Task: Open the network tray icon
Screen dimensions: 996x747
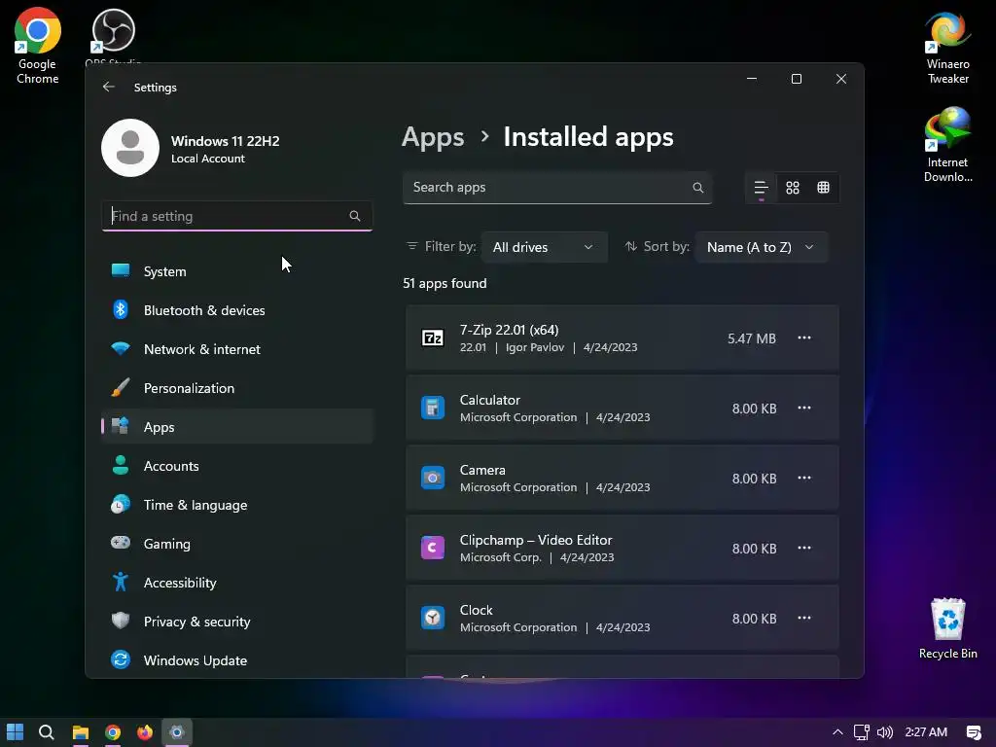Action: click(862, 732)
